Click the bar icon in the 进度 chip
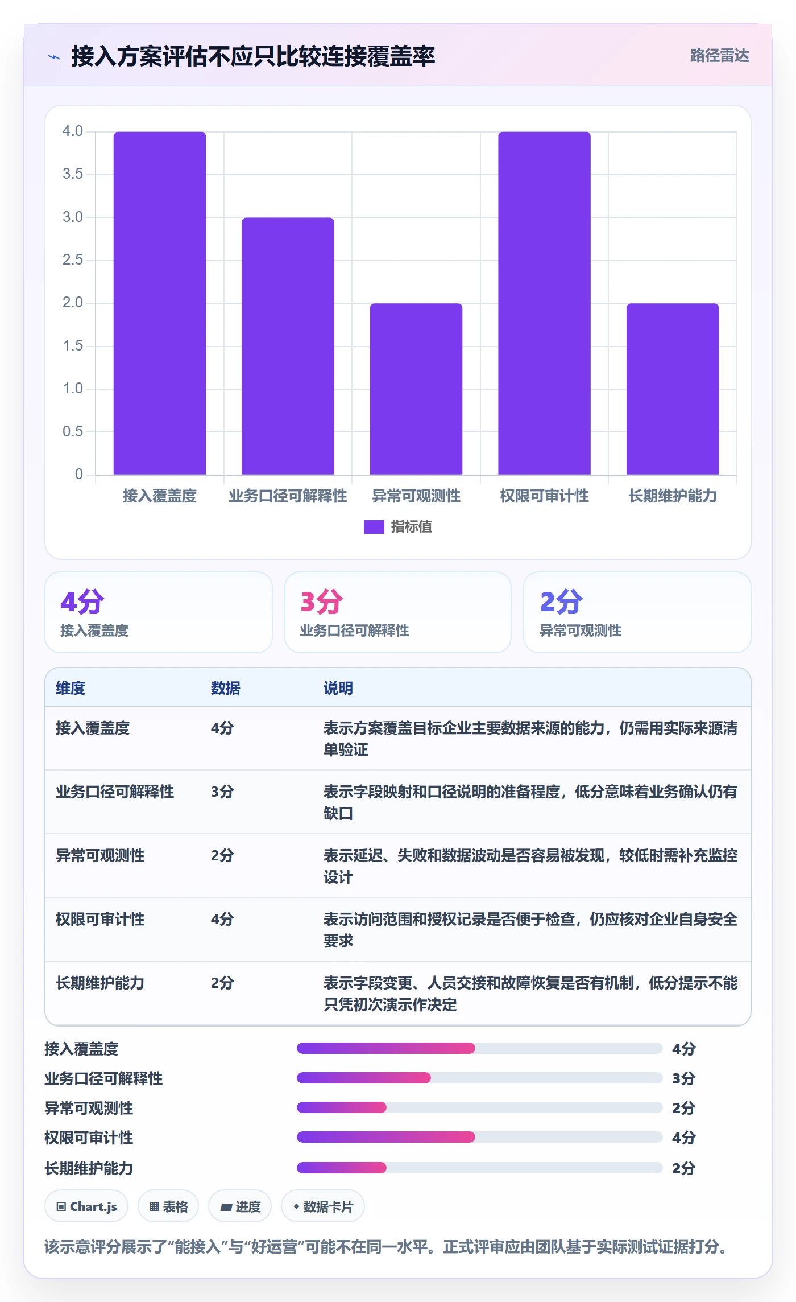 [226, 1208]
